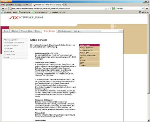
Task: Open Download BC-Bankenstamm in the left sidebar
Action: pyautogui.click(x=15, y=43)
